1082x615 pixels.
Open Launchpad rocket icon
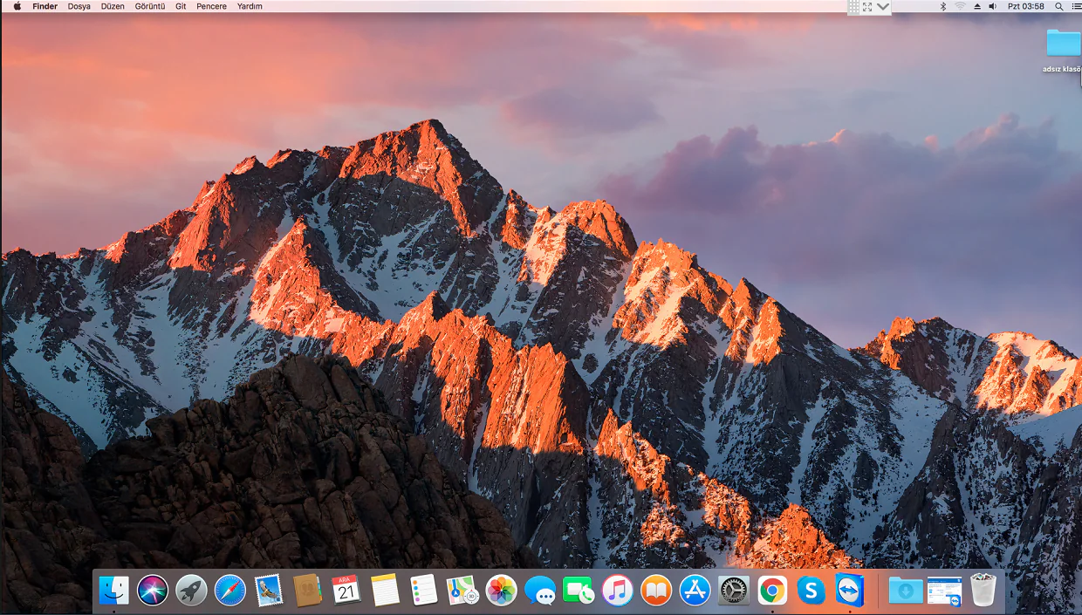point(191,591)
